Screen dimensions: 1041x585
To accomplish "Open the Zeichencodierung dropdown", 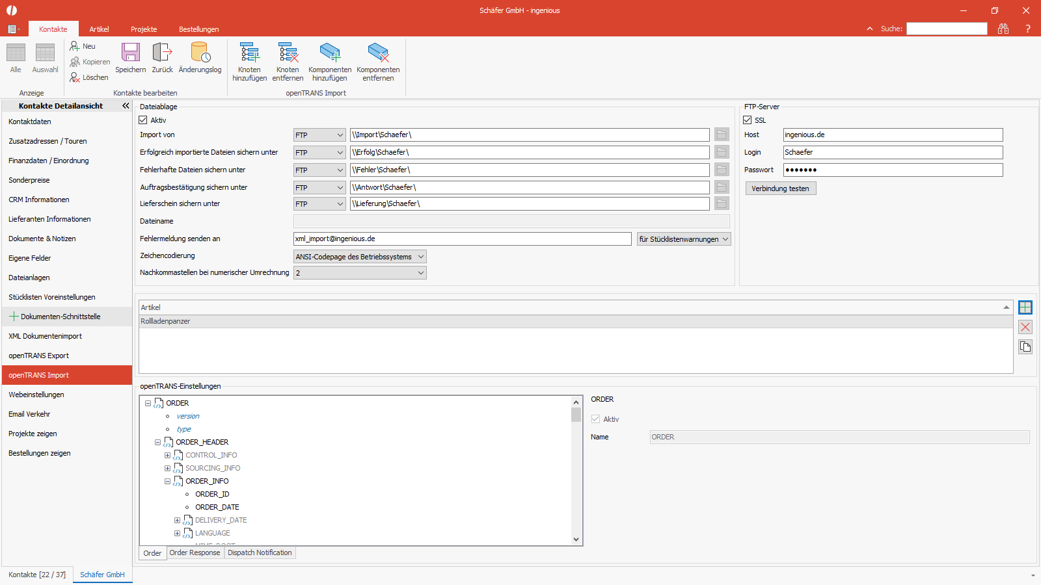I will (x=360, y=257).
